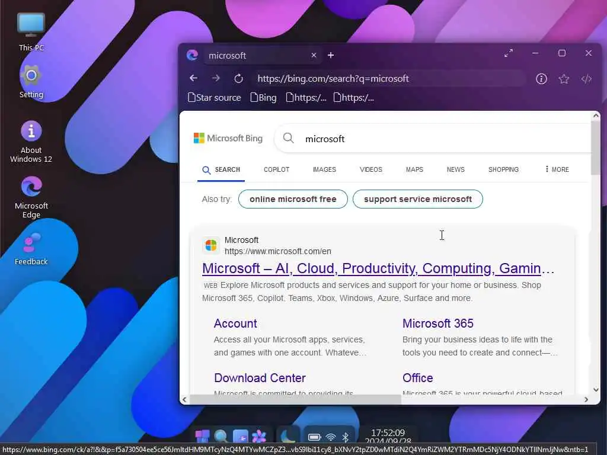Switch to the VIDEOS tab
The width and height of the screenshot is (607, 455).
(371, 169)
